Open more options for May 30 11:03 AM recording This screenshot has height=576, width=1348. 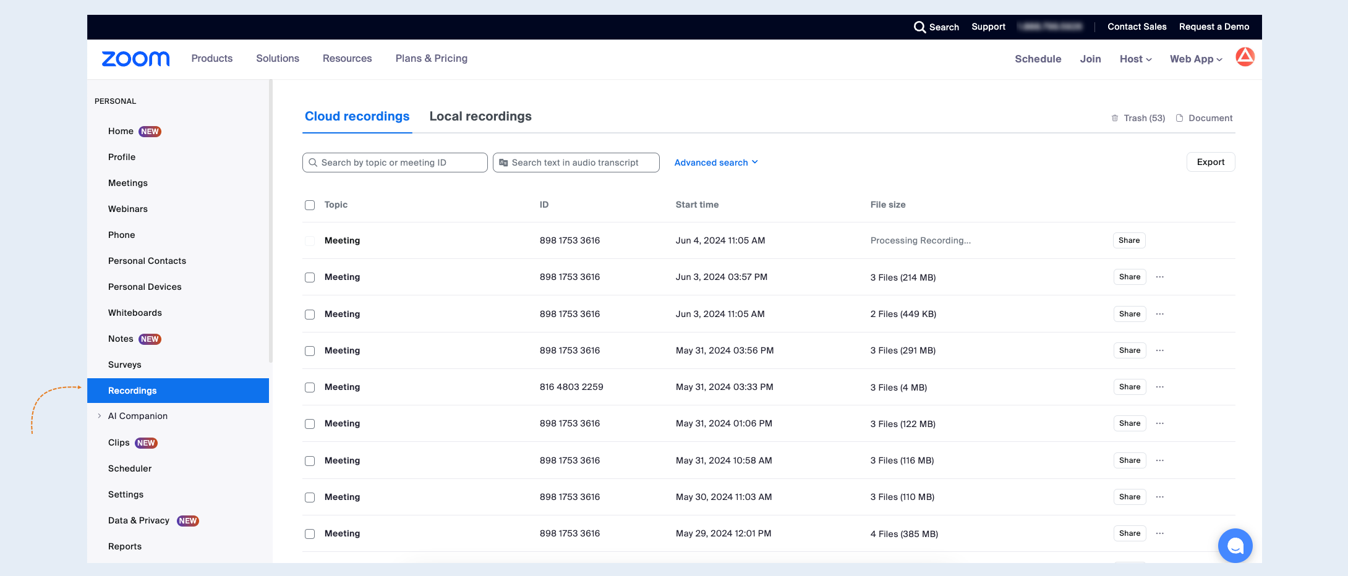[x=1160, y=497]
